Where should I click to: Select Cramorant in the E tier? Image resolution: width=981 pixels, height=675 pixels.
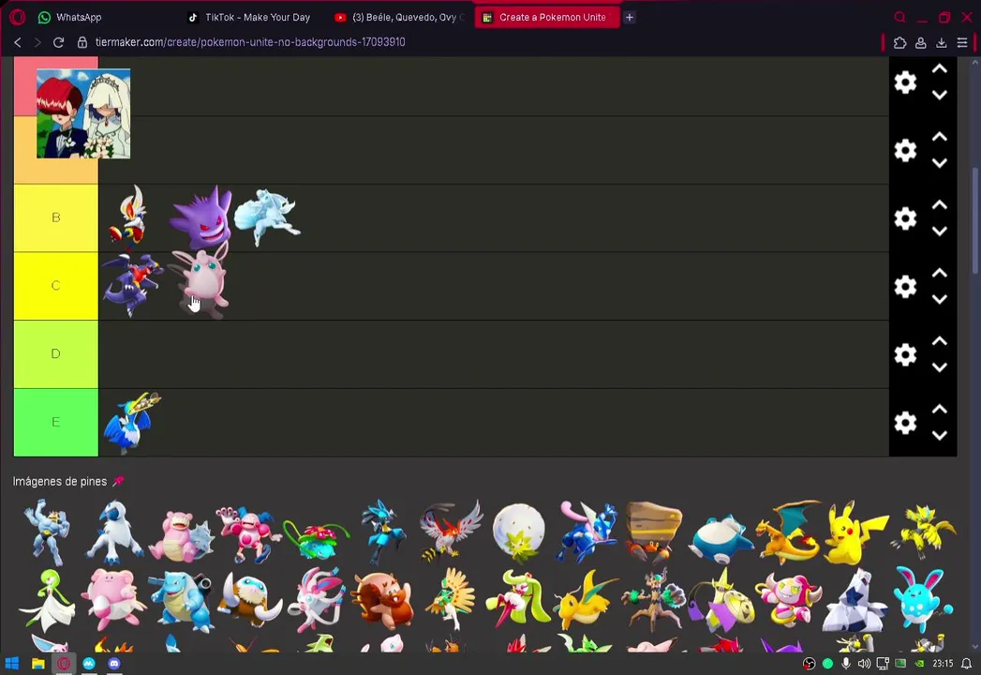[x=132, y=424]
